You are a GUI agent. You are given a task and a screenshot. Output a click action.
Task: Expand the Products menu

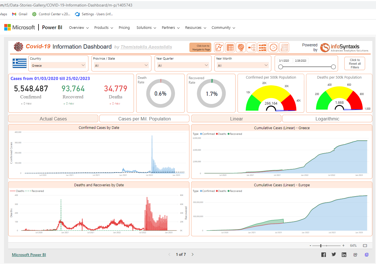(x=104, y=28)
